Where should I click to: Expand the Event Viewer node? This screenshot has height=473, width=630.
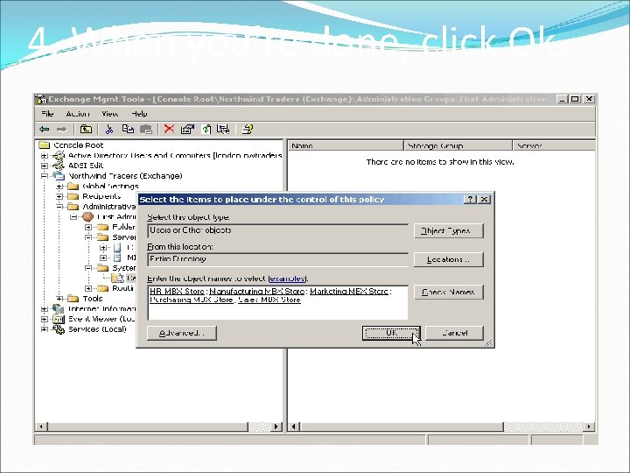(45, 320)
